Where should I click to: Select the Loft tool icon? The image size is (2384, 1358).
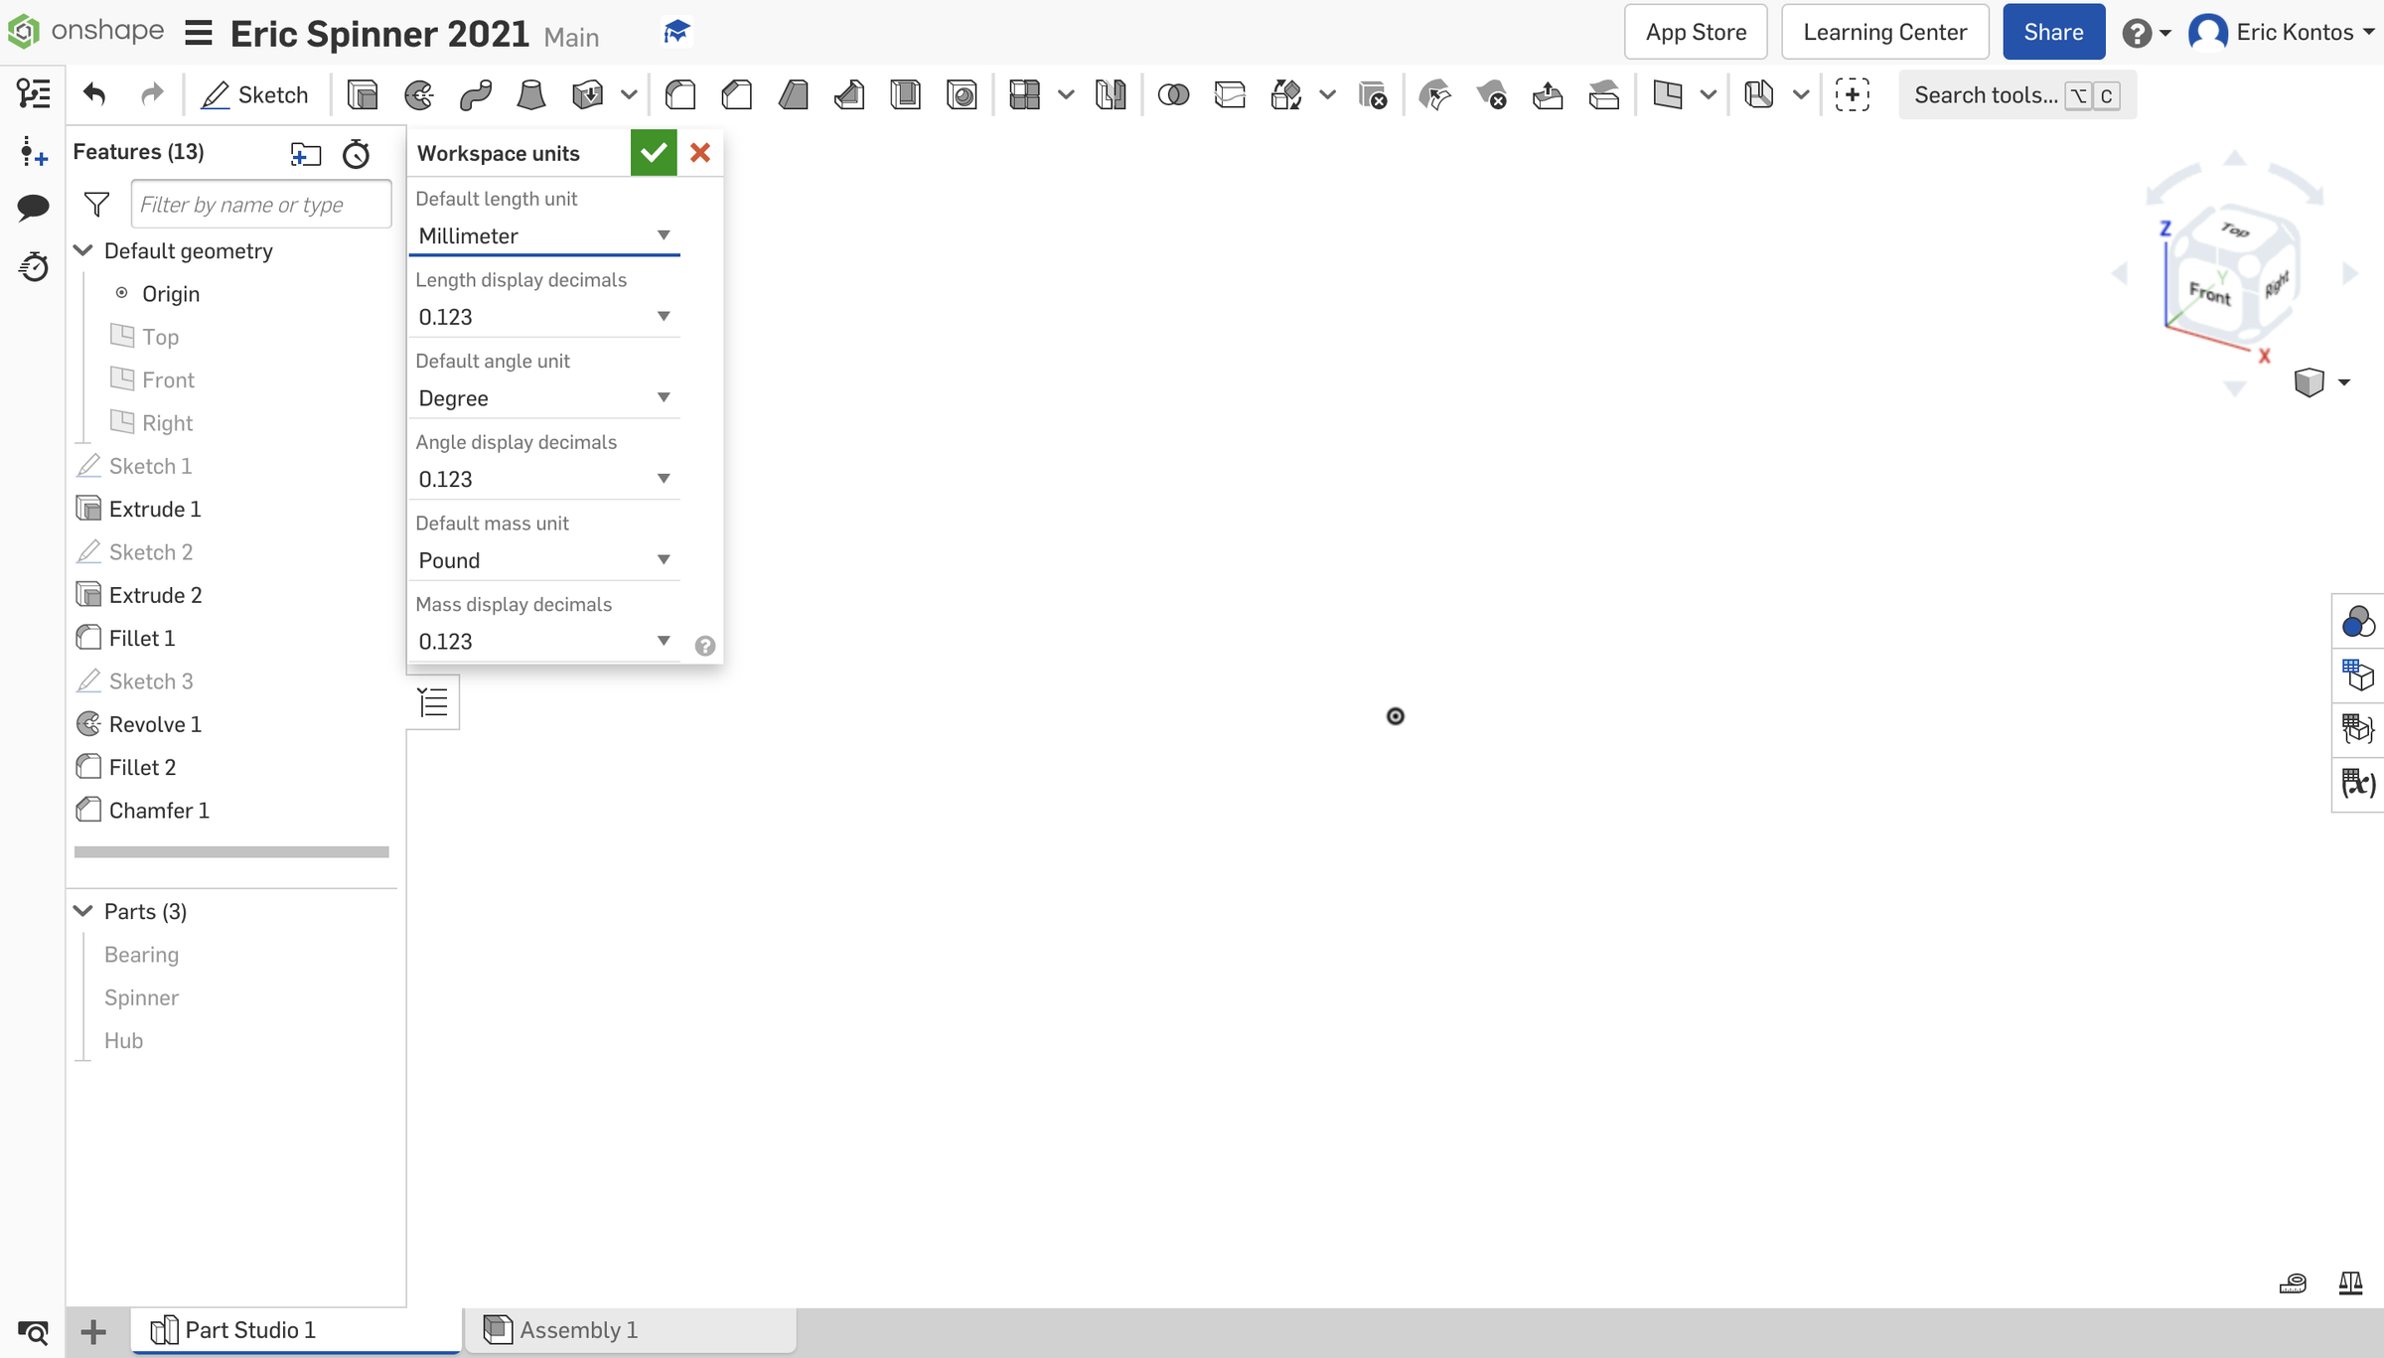(531, 95)
